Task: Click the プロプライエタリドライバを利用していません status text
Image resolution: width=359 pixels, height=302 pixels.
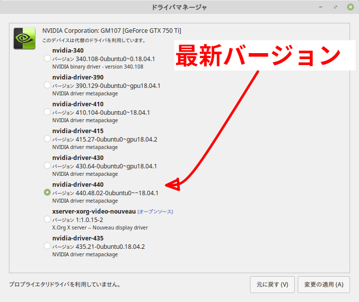Action: point(65,285)
